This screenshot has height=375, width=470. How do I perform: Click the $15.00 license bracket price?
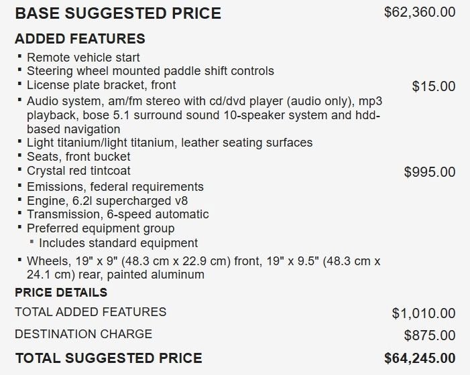click(x=434, y=86)
